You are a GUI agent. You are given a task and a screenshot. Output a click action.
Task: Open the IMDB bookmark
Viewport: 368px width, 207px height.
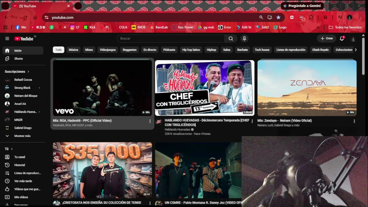tap(138, 27)
